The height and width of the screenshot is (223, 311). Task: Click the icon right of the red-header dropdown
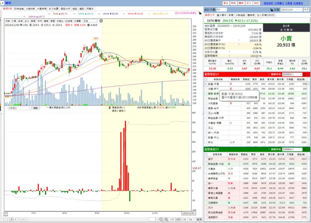pyautogui.click(x=305, y=74)
